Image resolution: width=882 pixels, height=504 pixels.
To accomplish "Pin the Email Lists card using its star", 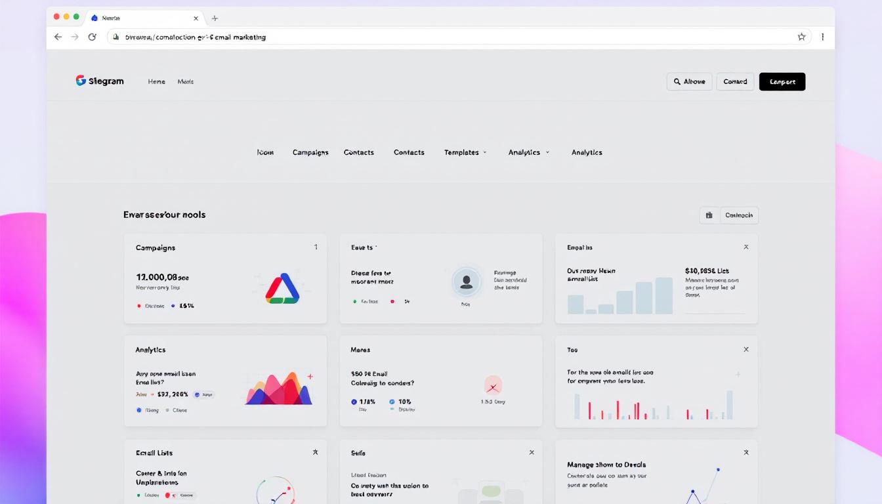I will click(315, 452).
